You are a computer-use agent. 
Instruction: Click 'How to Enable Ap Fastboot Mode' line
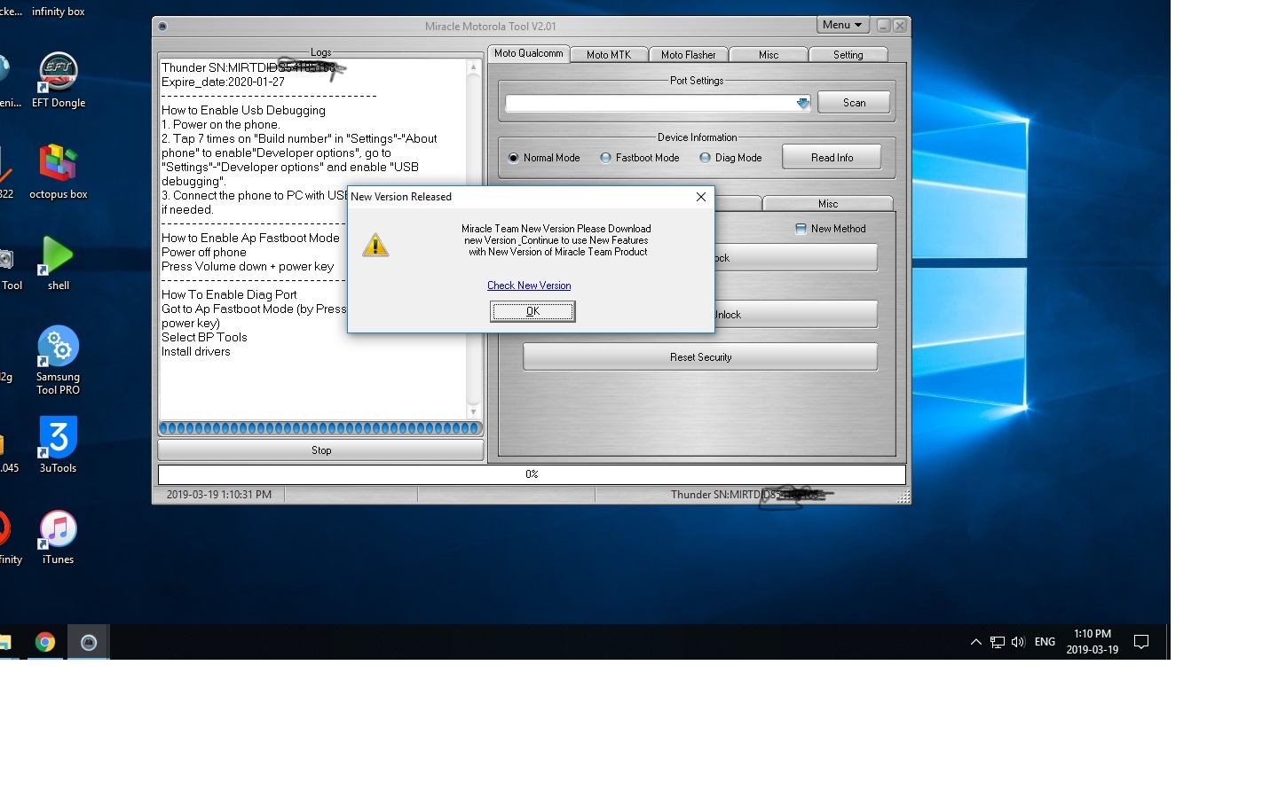[250, 238]
